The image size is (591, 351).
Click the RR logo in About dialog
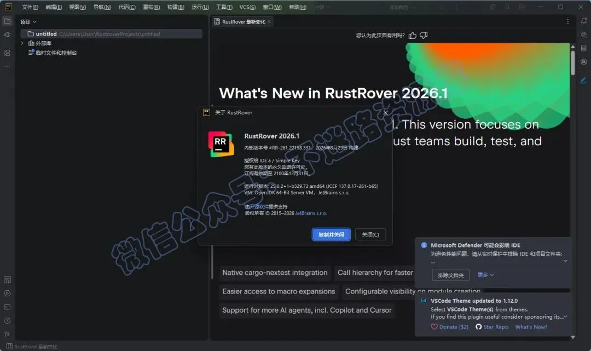pos(221,144)
